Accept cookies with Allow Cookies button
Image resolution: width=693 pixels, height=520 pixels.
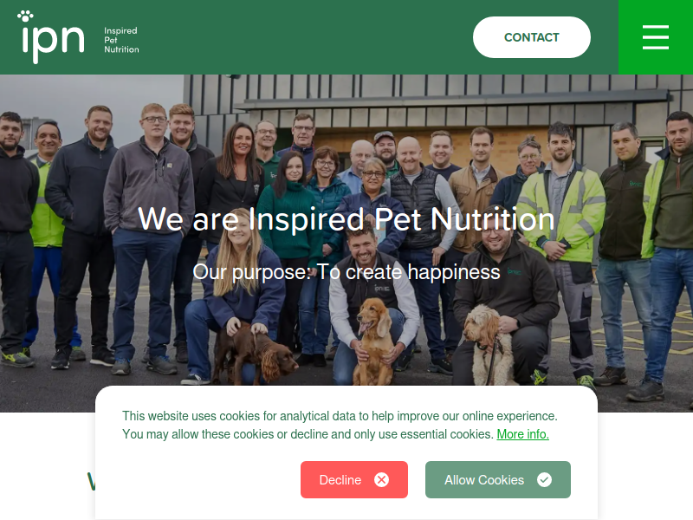497,480
